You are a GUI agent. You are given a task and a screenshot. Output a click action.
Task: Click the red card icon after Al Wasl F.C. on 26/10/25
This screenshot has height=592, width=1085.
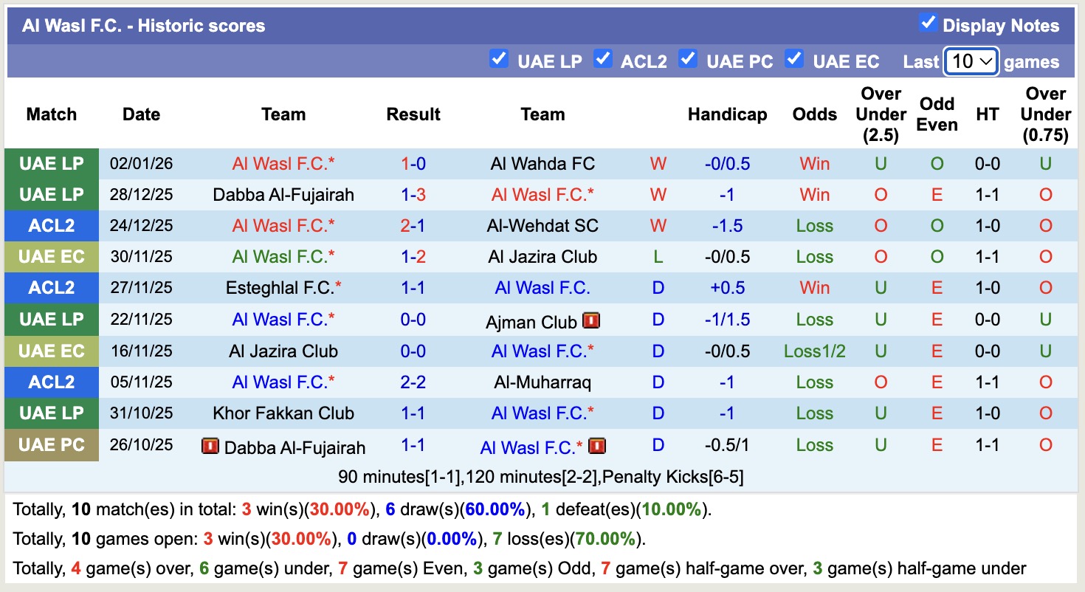coord(596,445)
